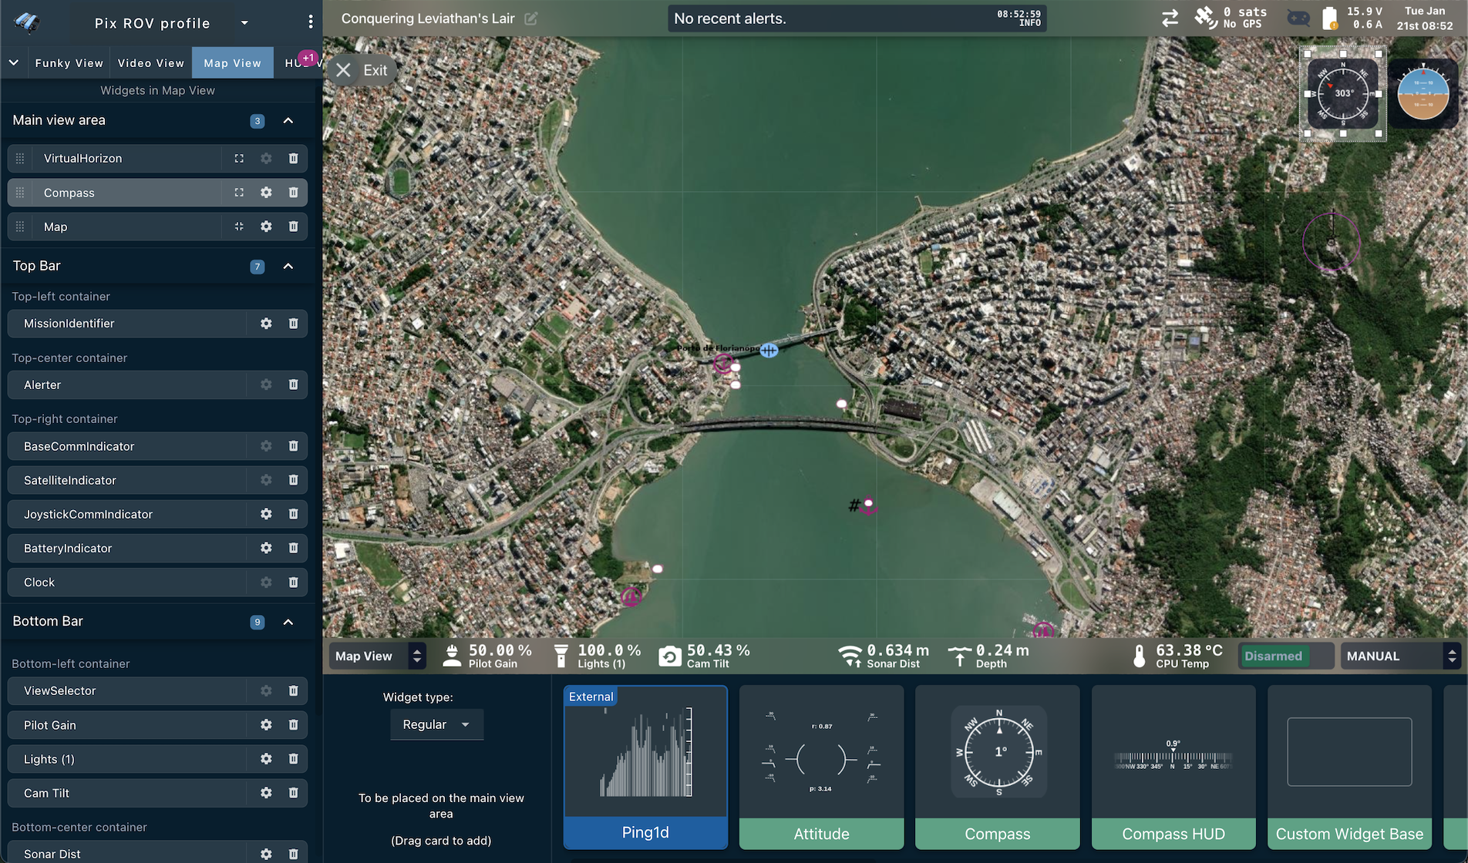Exit the edit mode

pyautogui.click(x=362, y=70)
